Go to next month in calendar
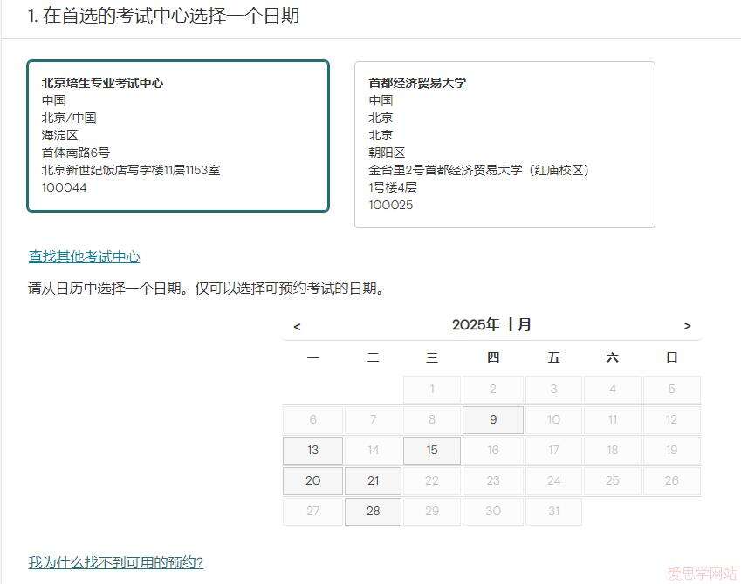The width and height of the screenshot is (741, 584). pos(687,326)
